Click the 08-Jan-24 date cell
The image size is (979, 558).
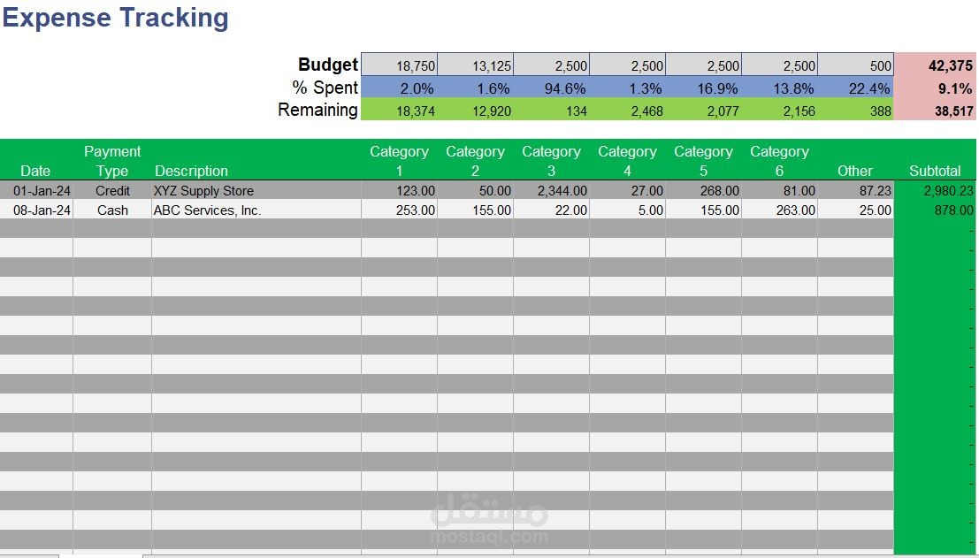click(x=36, y=210)
